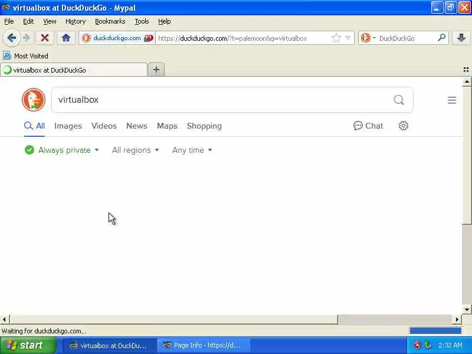The image size is (472, 354).
Task: Switch to Maps results
Action: [x=167, y=126]
